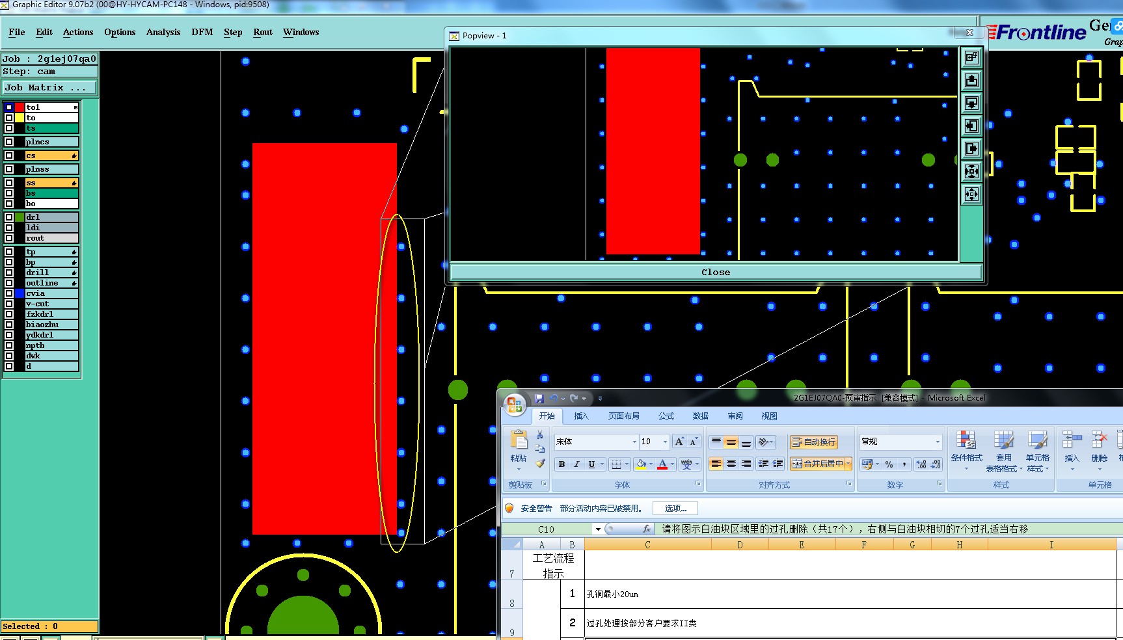Screen dimensions: 1123x640
Task: Undo last action in Excel
Action: 554,398
